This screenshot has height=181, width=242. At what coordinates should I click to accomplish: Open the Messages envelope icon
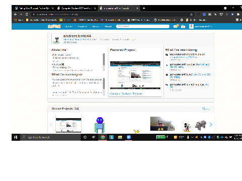(x=175, y=26)
